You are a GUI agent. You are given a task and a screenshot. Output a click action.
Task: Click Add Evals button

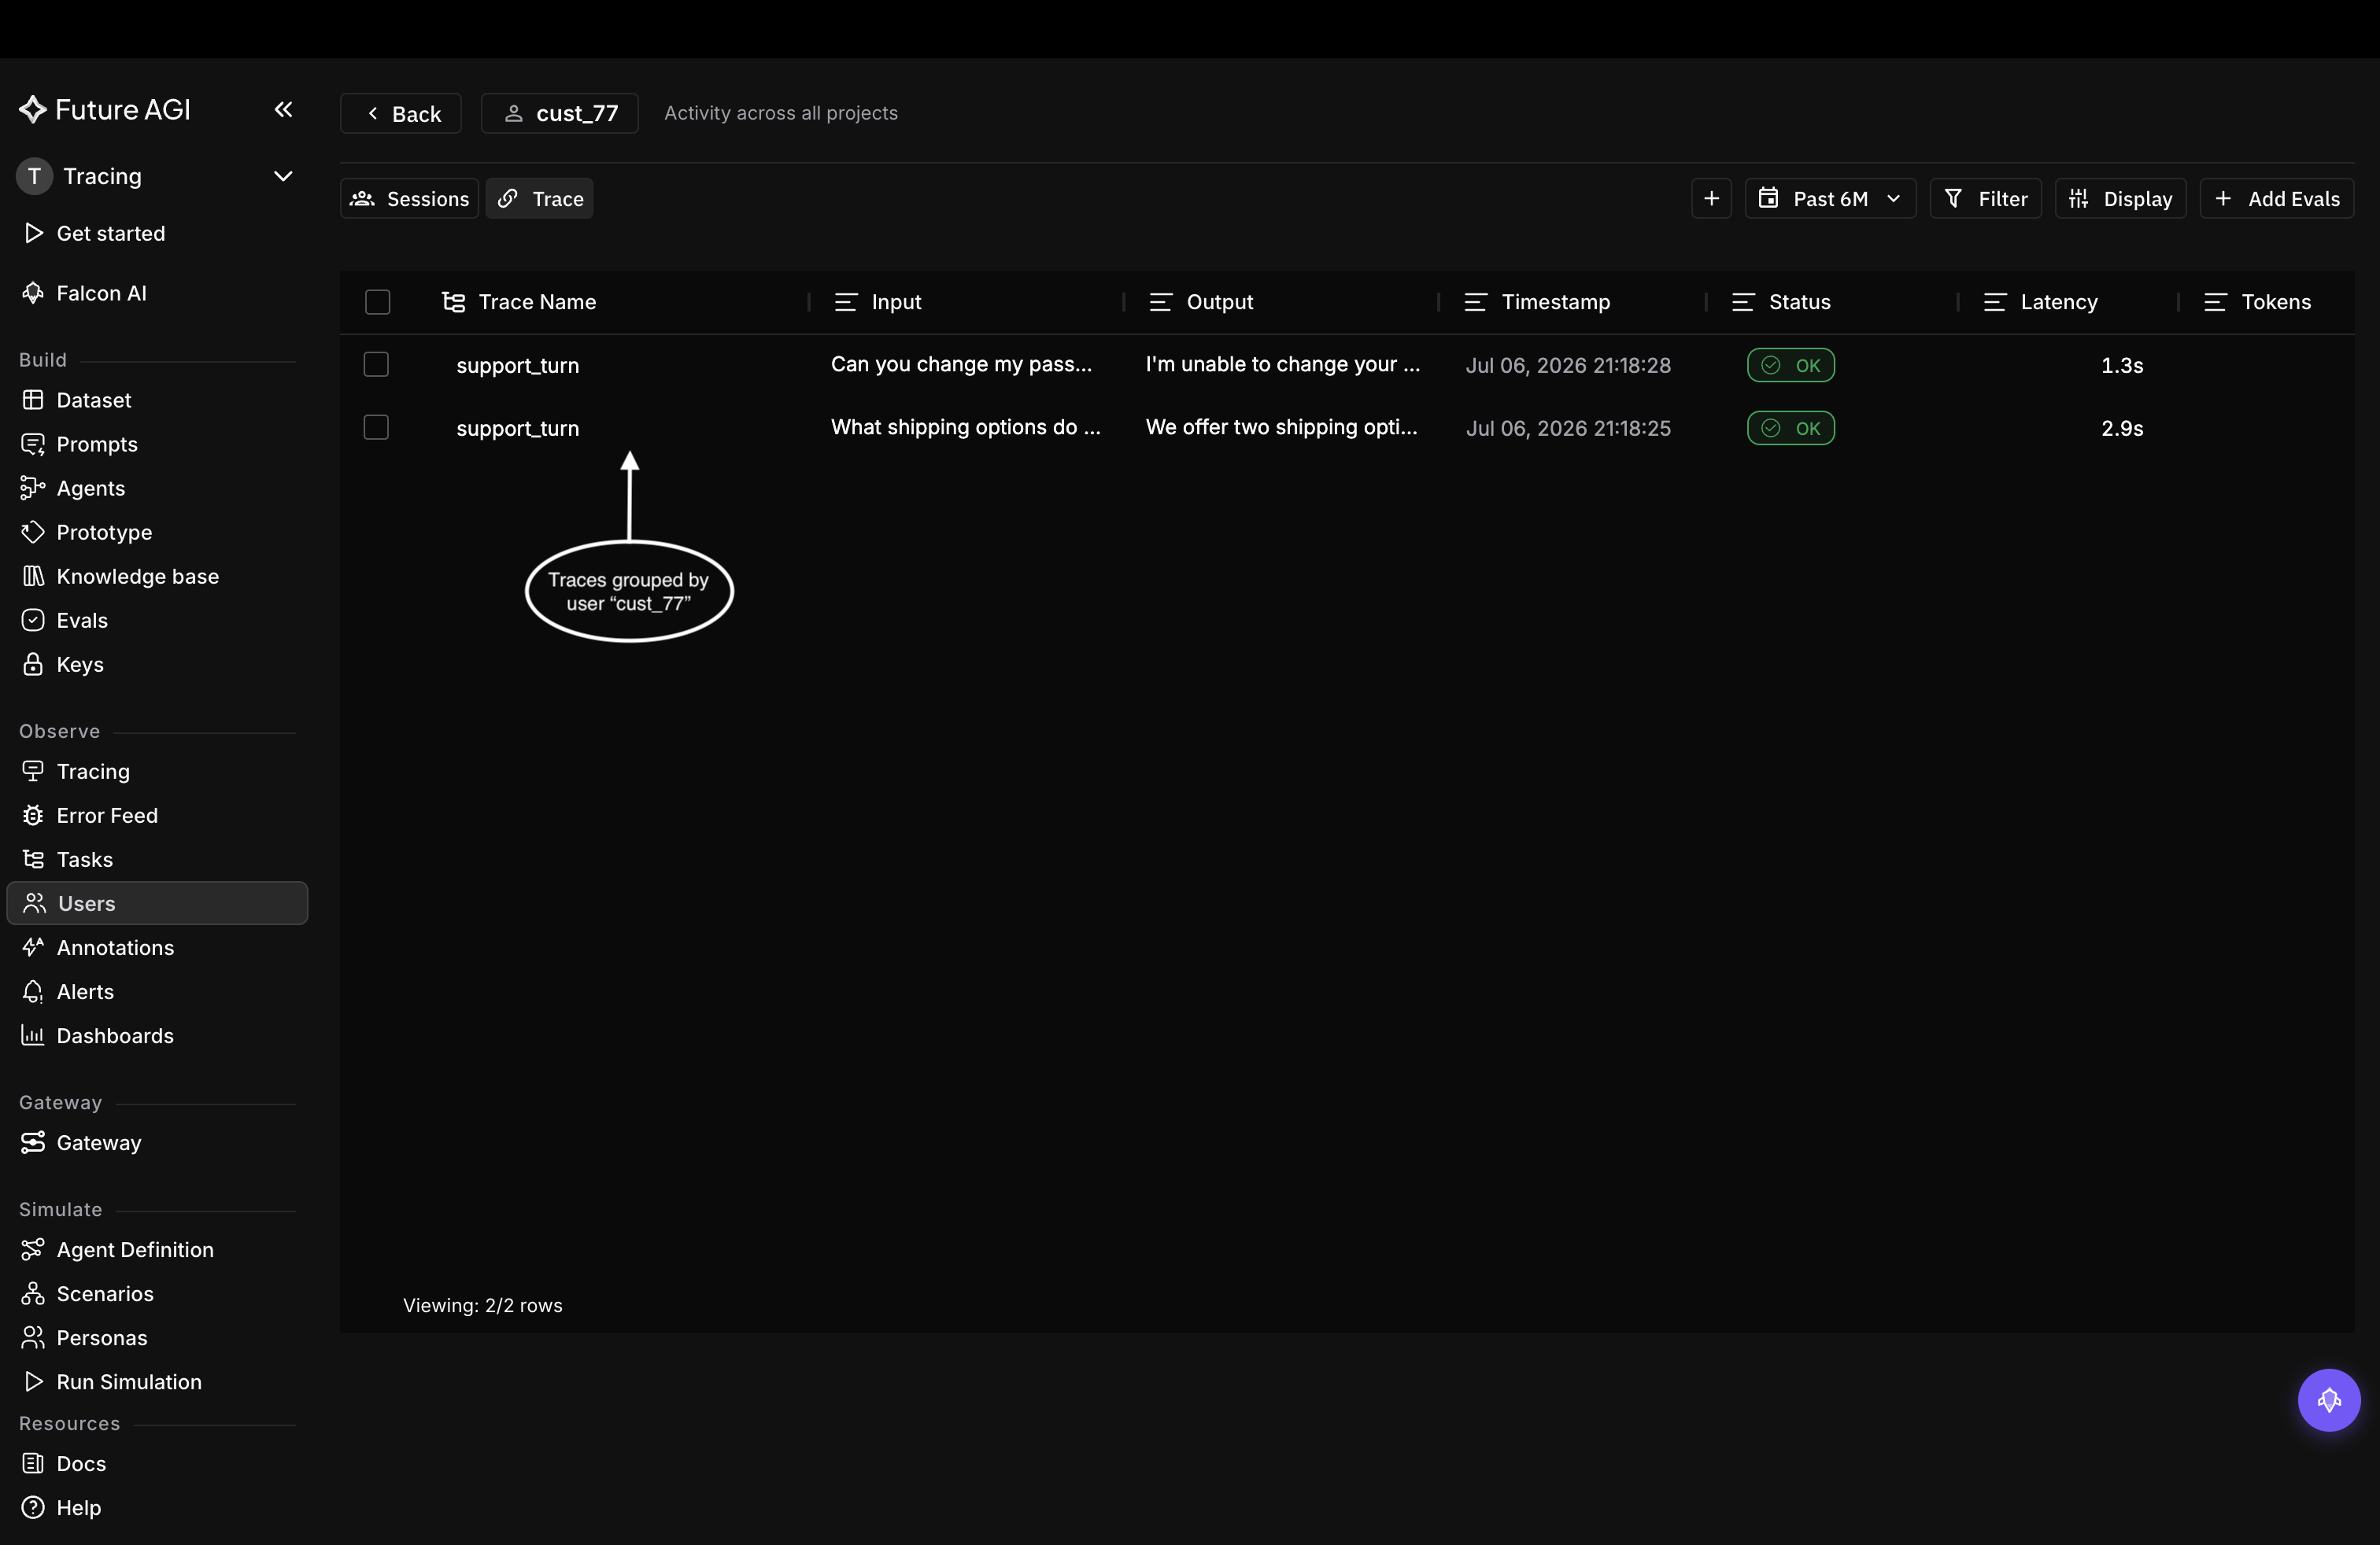2277,198
